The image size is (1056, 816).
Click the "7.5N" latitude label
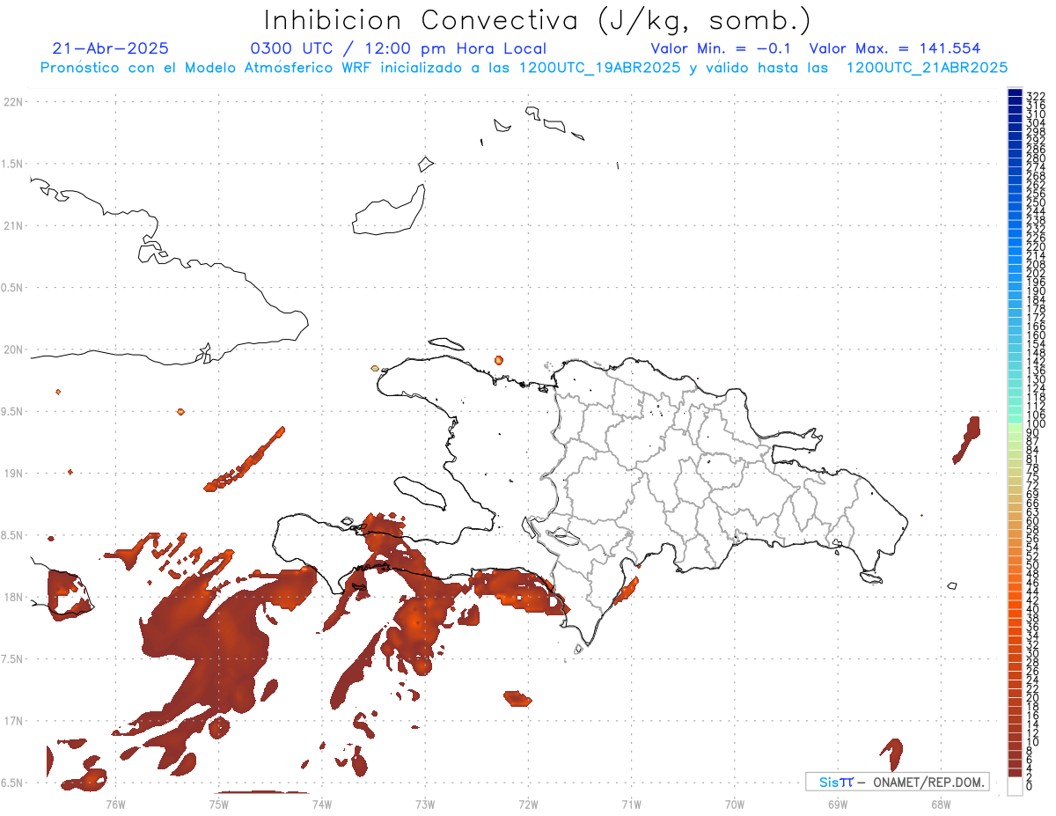[x=12, y=659]
